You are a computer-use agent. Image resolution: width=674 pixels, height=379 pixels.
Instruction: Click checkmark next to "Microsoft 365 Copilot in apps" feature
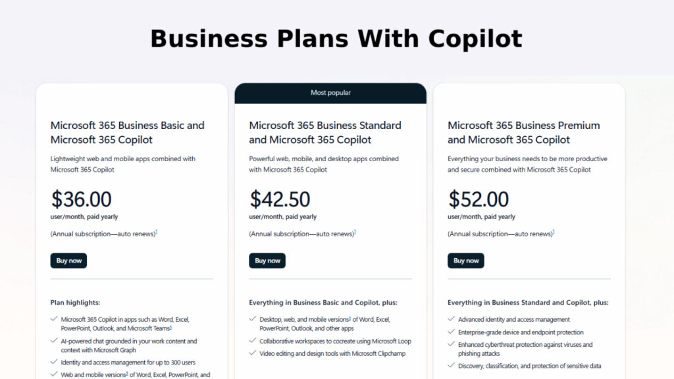(54, 319)
